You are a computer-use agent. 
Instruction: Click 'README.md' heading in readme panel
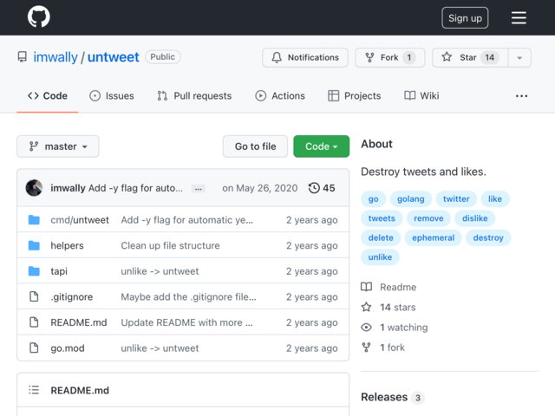[80, 390]
